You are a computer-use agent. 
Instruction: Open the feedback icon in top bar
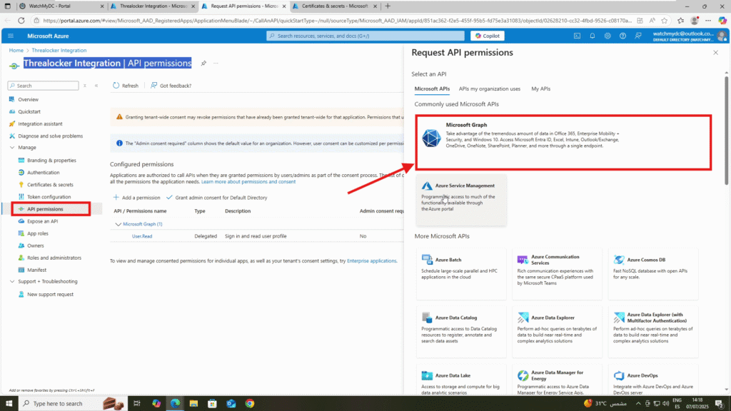point(638,36)
